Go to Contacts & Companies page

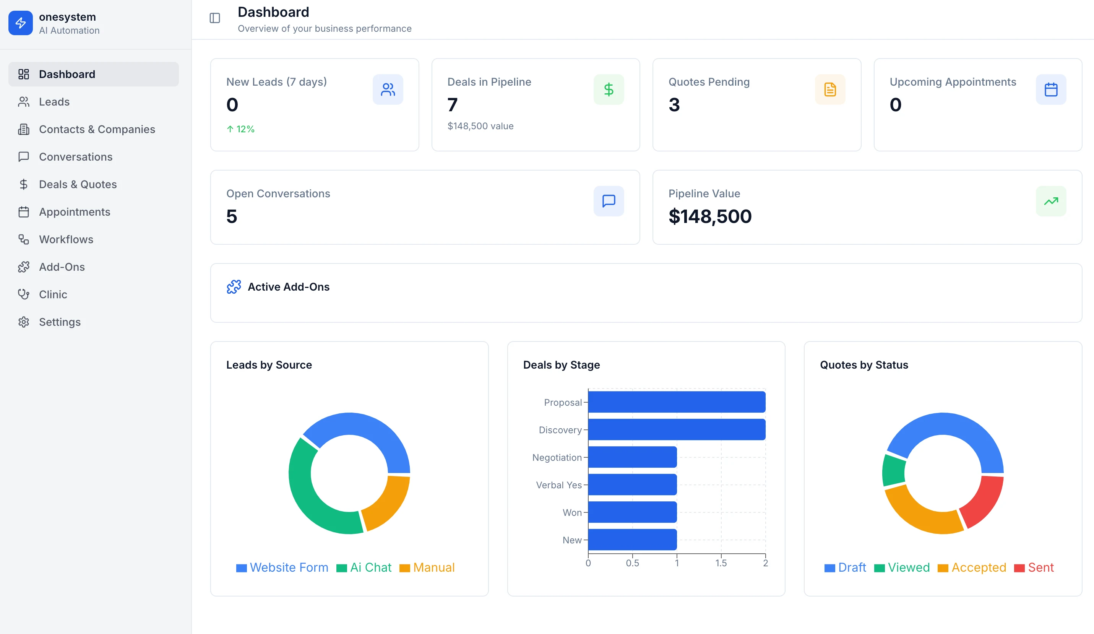tap(97, 129)
